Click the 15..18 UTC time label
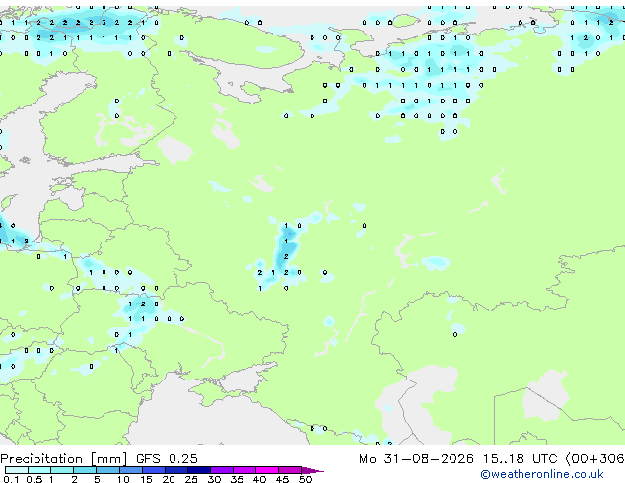 521,459
